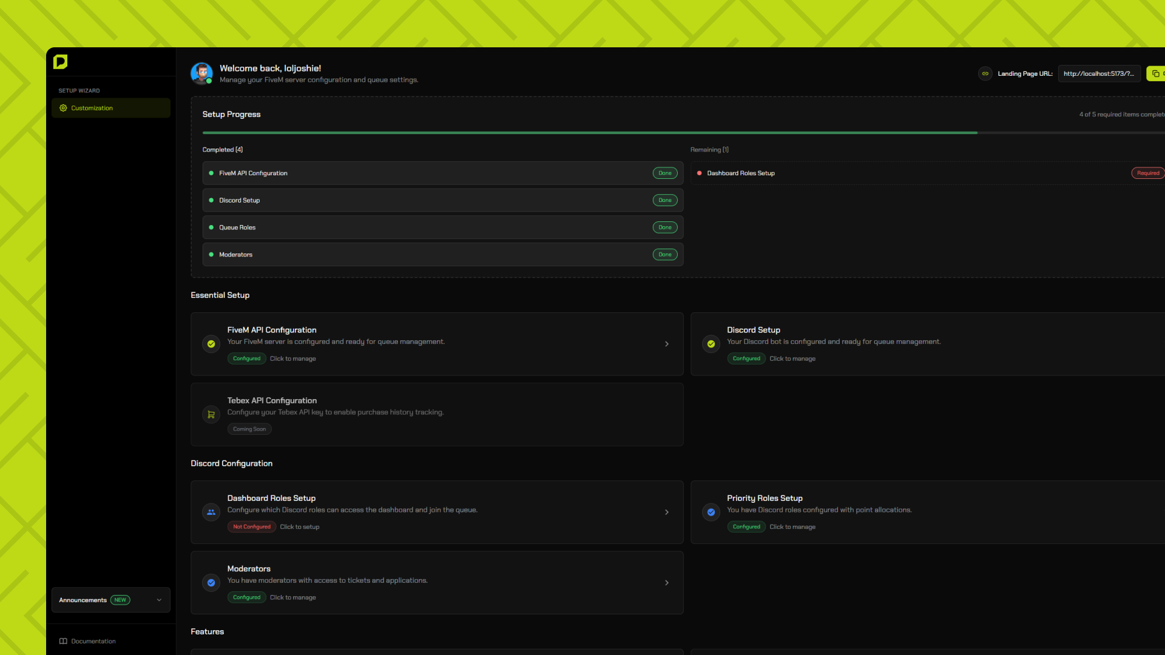The height and width of the screenshot is (655, 1165).
Task: Click the Dashboard Roles Setup people icon
Action: [211, 512]
